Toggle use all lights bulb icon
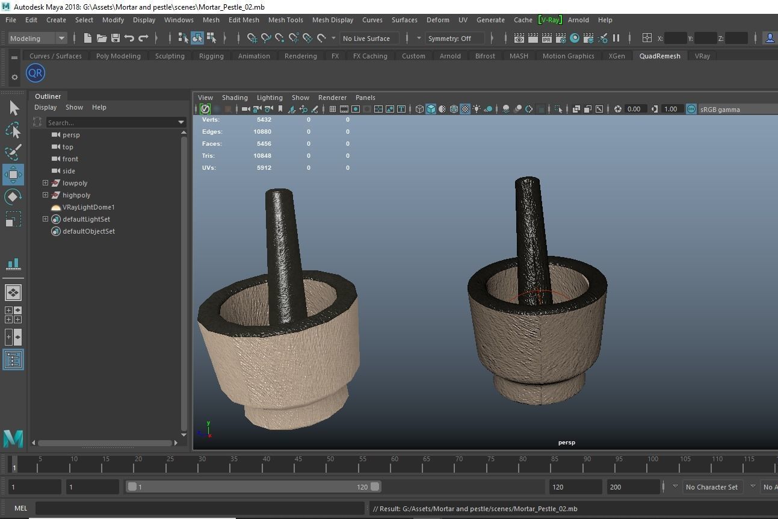The image size is (778, 519). pos(477,109)
